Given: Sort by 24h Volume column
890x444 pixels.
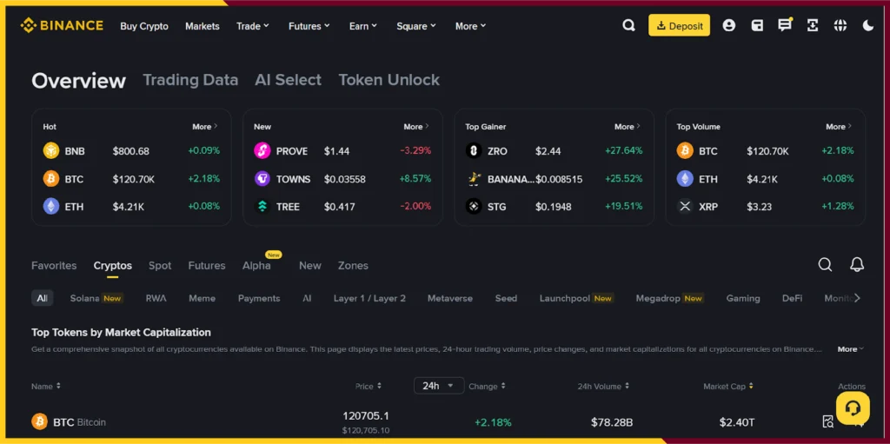Looking at the screenshot, I should pyautogui.click(x=603, y=386).
